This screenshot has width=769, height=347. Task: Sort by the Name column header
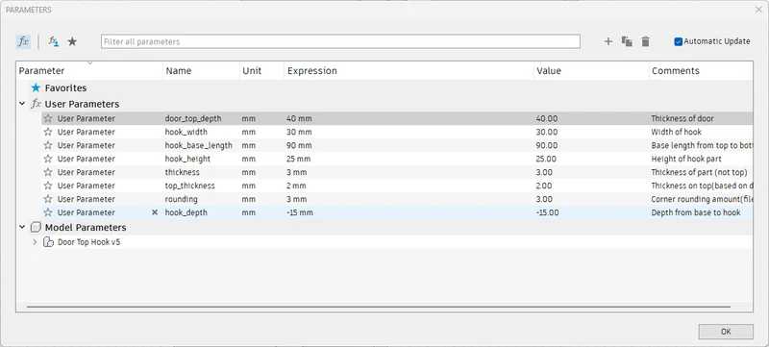pos(201,70)
